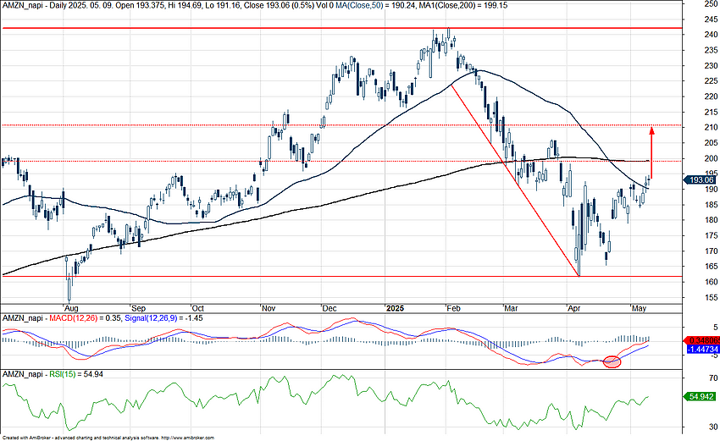Click the red 0.348065 MACD value tag

[701, 340]
